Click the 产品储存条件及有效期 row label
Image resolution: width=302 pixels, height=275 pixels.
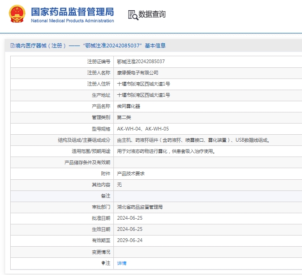(87, 163)
